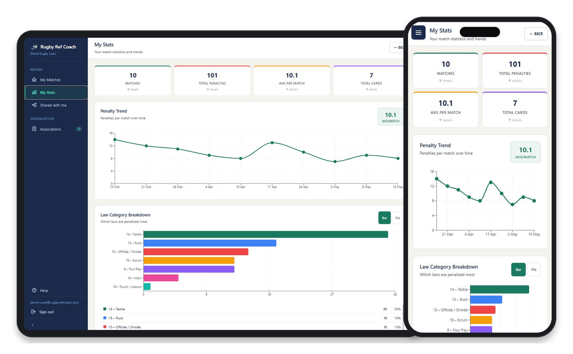Click Associations notification badge

pyautogui.click(x=79, y=129)
